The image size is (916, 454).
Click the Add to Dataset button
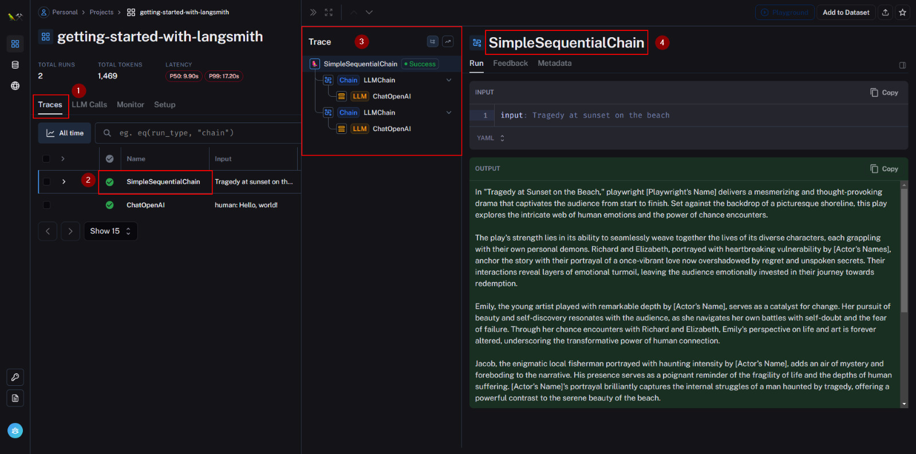pos(846,12)
